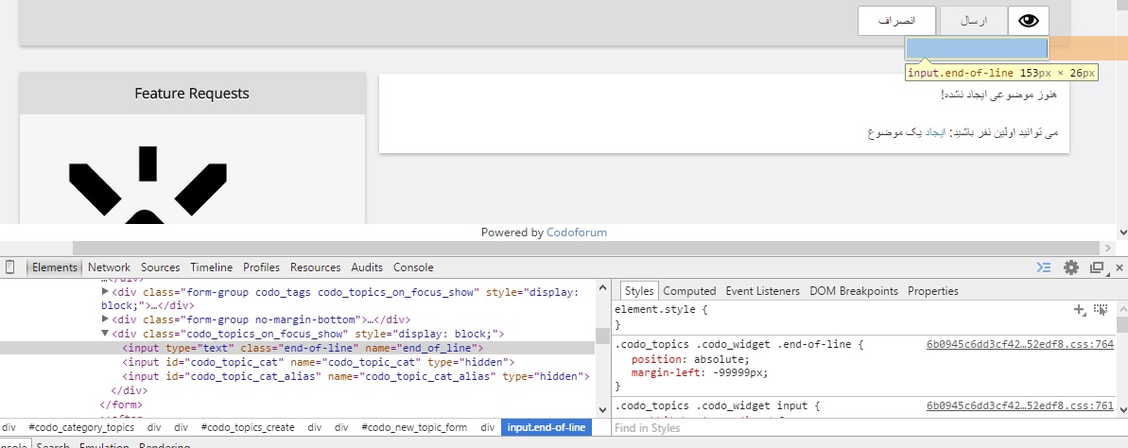
Task: Toggle the console drawer icon
Action: [1044, 267]
